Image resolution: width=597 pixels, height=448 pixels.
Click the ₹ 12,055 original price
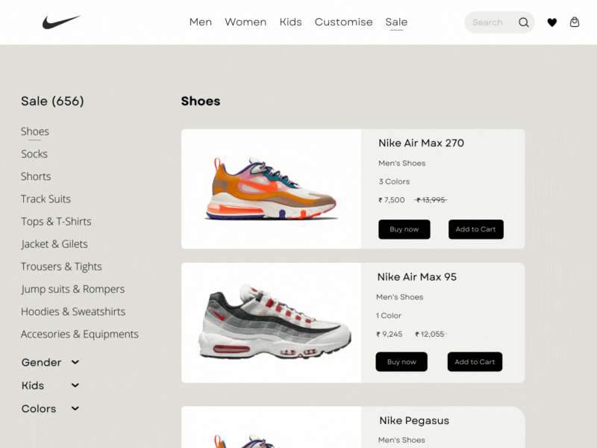[430, 334]
